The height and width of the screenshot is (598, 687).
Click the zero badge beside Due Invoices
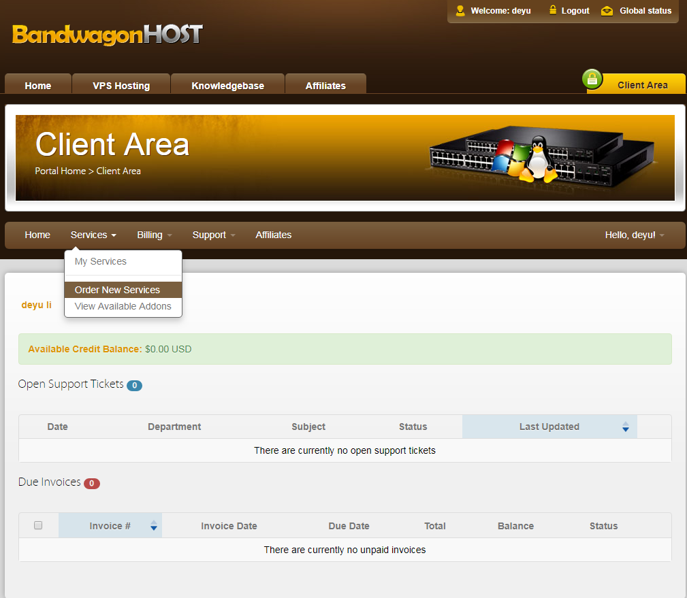(x=92, y=483)
